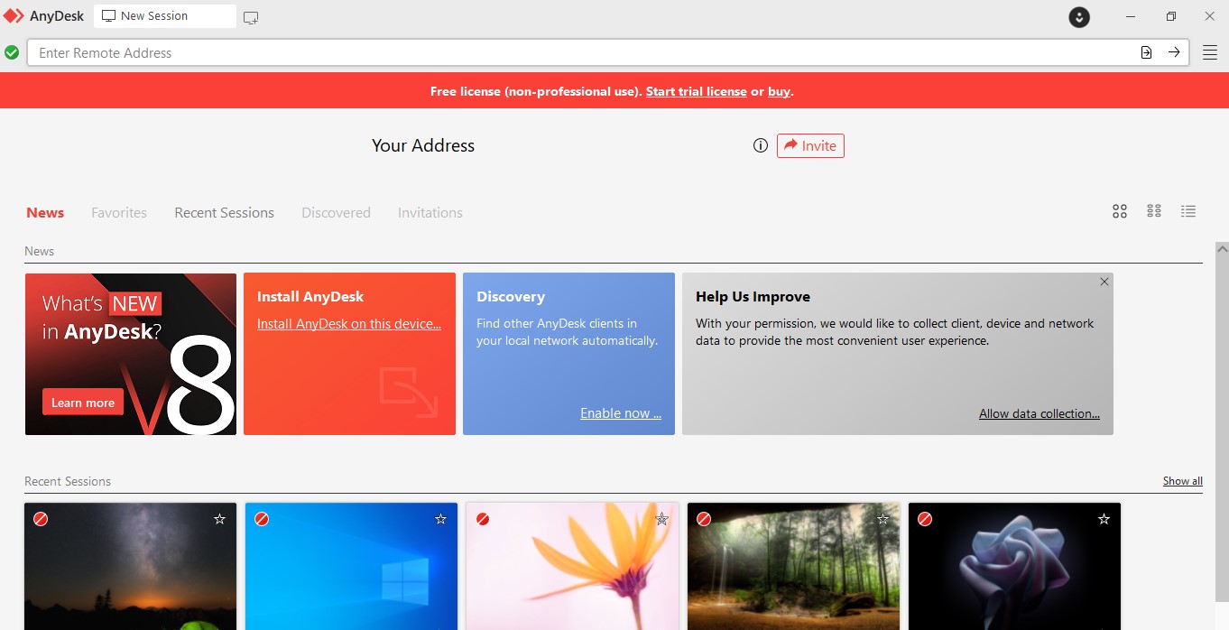Favorite the night sky session with its star

point(219,519)
